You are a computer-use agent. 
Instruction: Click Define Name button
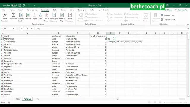click(x=92, y=14)
